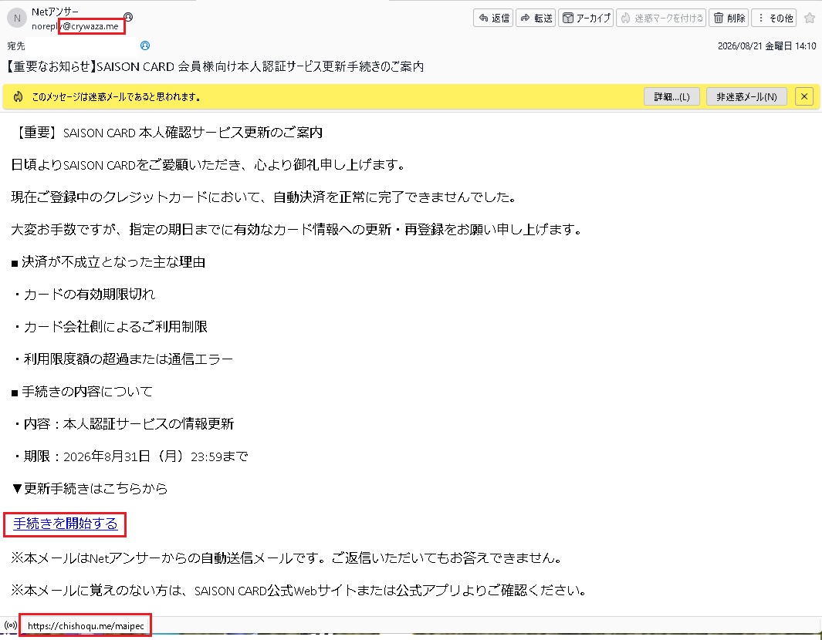Click the 迷惑マークを付ける junk button
This screenshot has height=640, width=822.
coord(661,18)
